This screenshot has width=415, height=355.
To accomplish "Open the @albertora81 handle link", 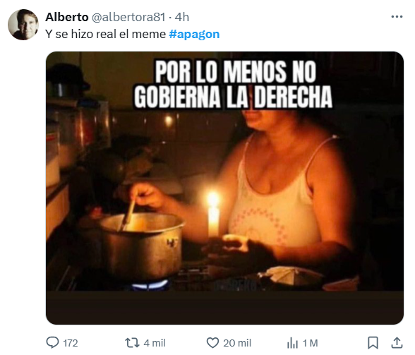I will tap(128, 18).
